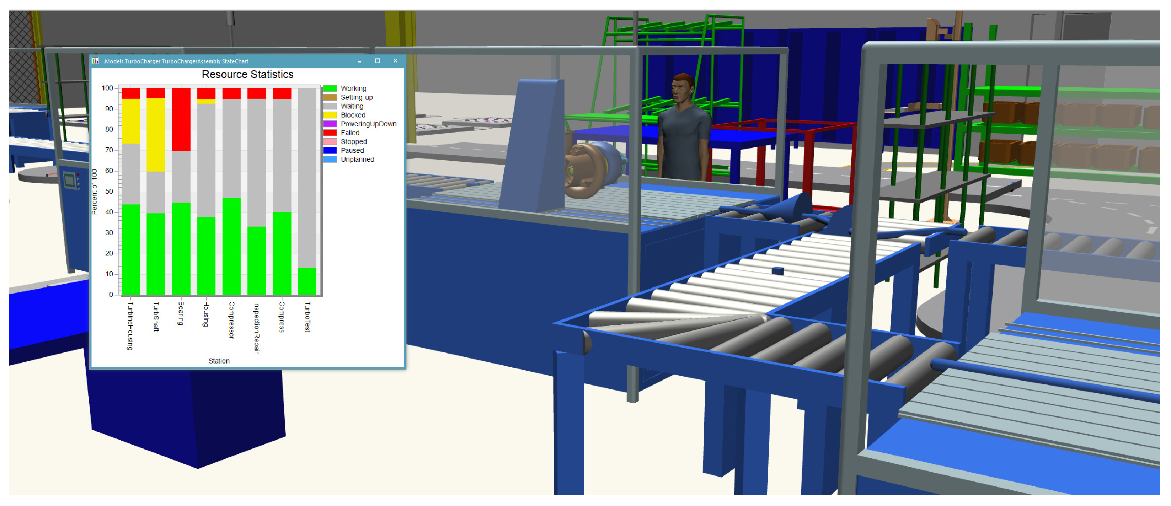
Task: Close the StateChart chart window
Action: (395, 61)
